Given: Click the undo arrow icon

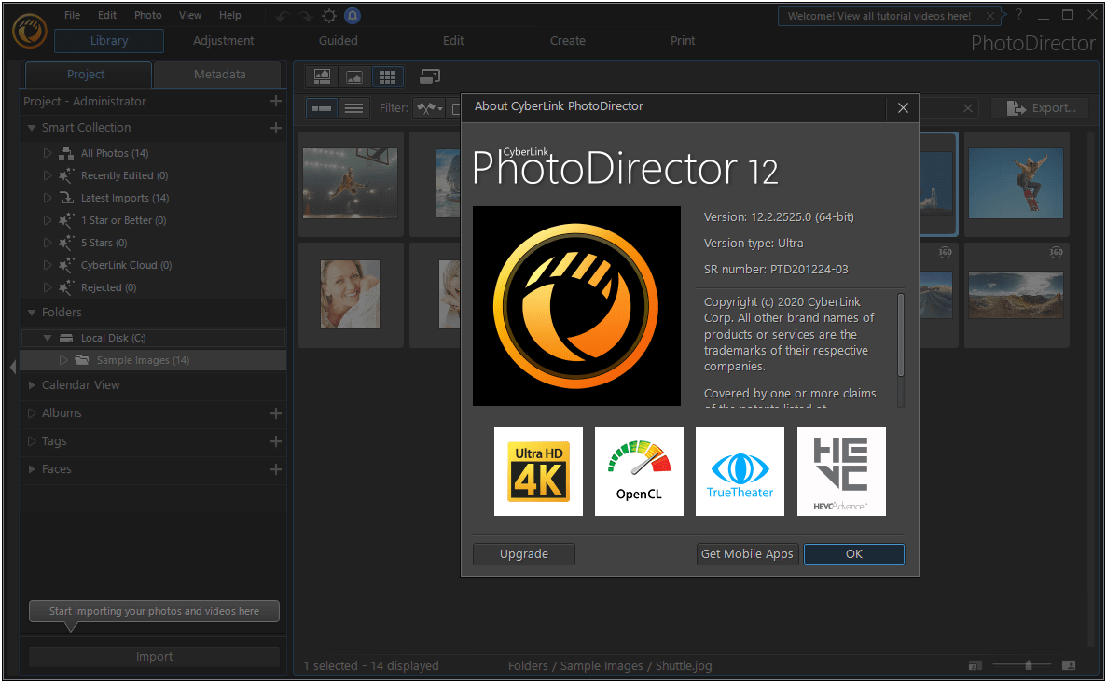Looking at the screenshot, I should (283, 16).
